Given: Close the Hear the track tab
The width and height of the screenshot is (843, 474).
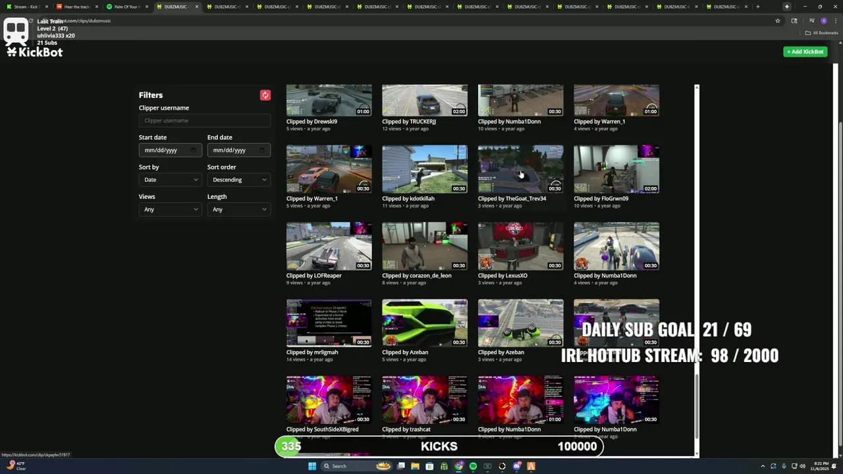Looking at the screenshot, I should tap(97, 7).
